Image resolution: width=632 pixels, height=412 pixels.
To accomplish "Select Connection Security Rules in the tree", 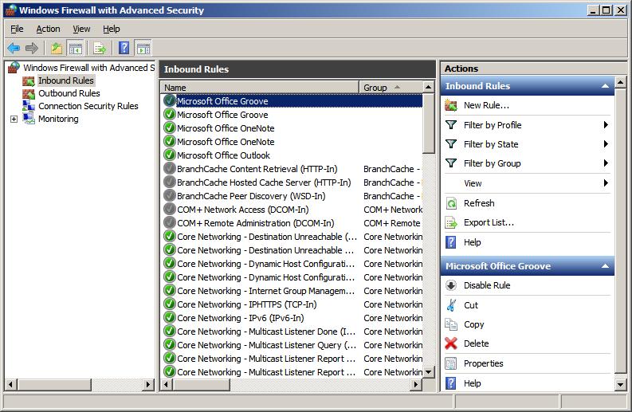I will pos(88,106).
